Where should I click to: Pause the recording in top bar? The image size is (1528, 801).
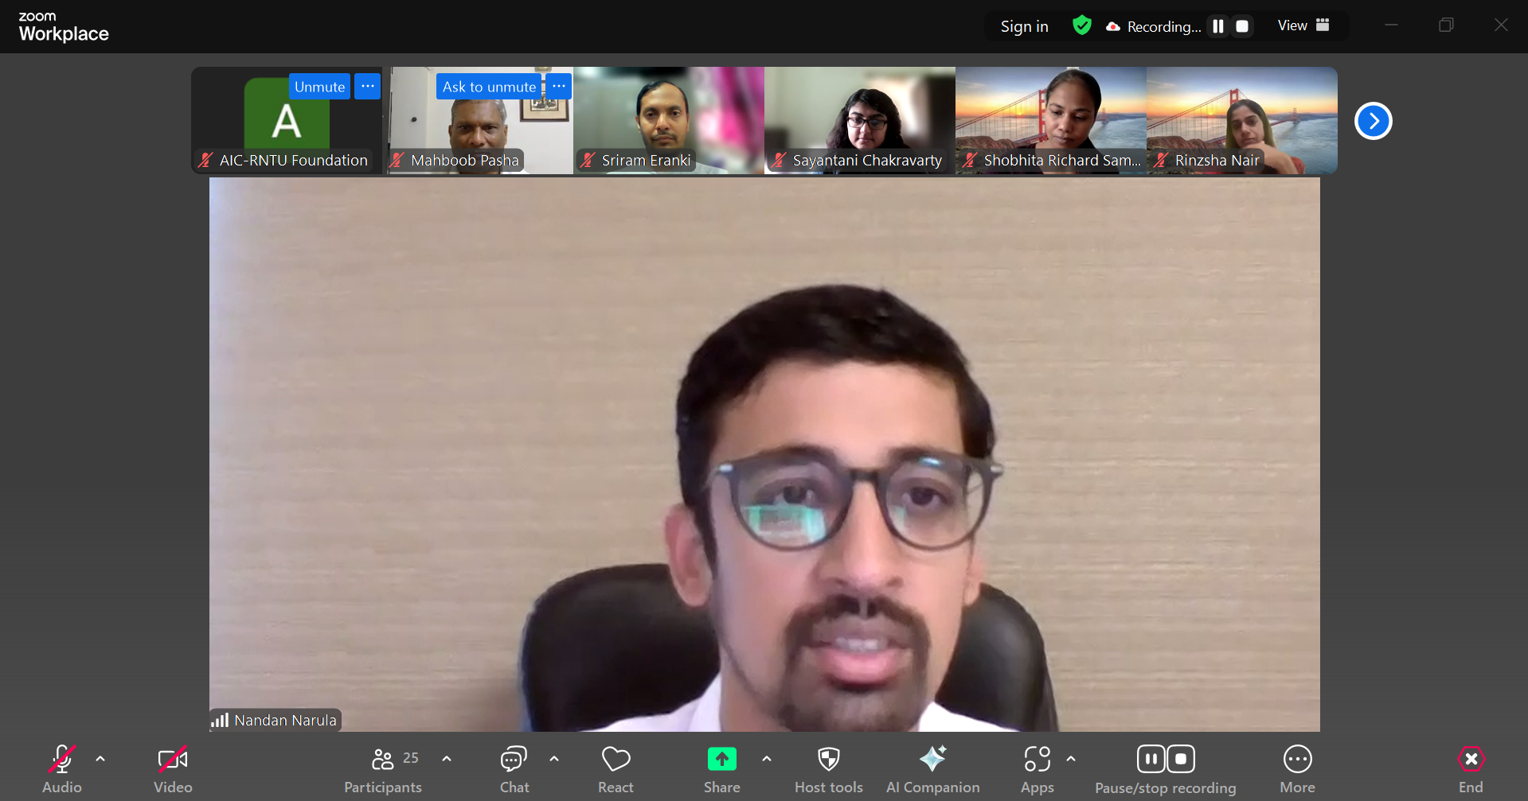pyautogui.click(x=1217, y=26)
